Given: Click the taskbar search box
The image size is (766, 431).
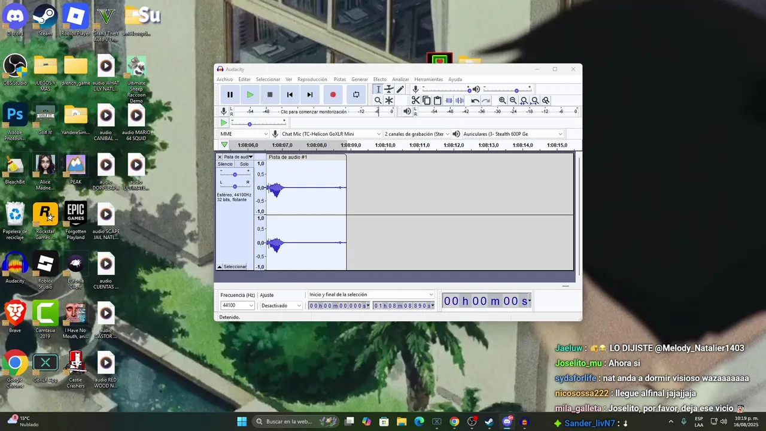Looking at the screenshot, I should point(296,421).
